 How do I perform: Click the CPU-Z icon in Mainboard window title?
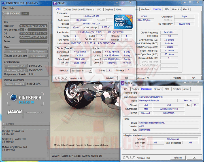click(x=123, y=83)
